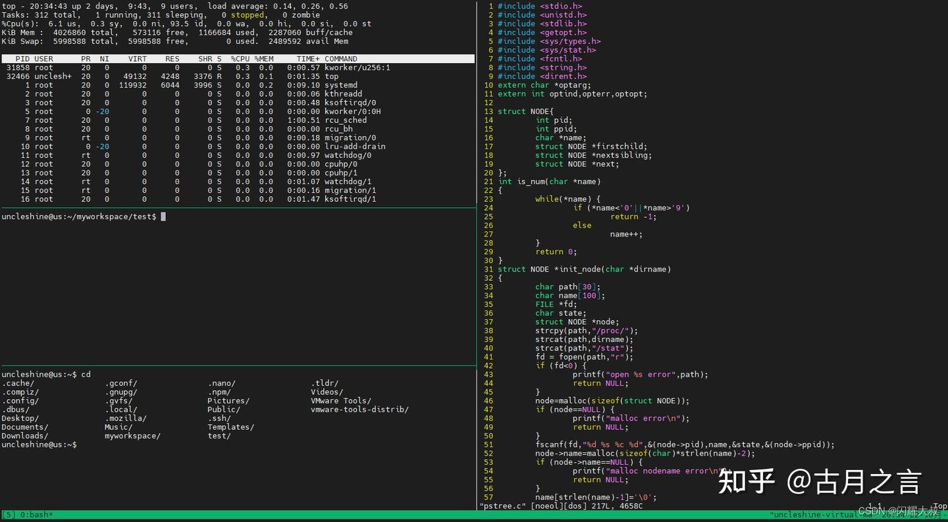Place cursor on struct NODE{ line 13
The height and width of the screenshot is (522, 948).
tap(525, 111)
